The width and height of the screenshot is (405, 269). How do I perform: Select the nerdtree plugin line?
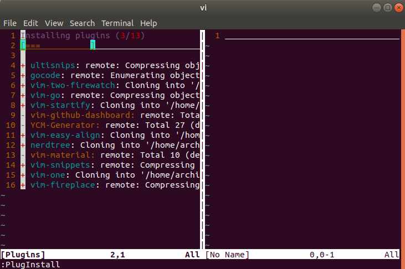click(x=110, y=145)
